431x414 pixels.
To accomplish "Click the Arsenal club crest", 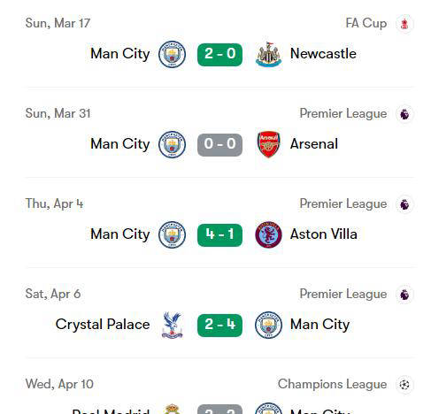I will click(268, 144).
